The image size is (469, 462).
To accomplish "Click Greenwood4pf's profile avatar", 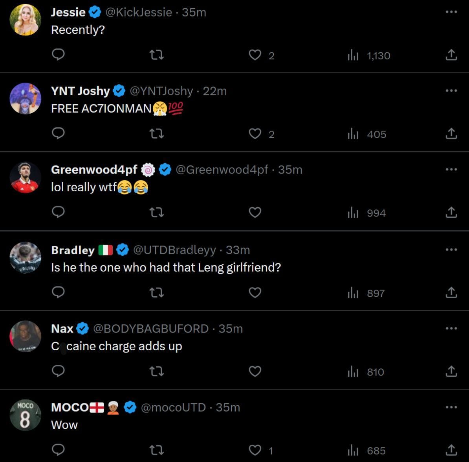I will tap(26, 177).
